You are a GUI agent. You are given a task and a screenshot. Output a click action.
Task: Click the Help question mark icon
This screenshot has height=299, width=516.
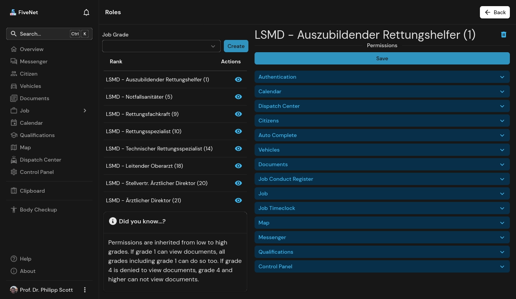pos(14,259)
